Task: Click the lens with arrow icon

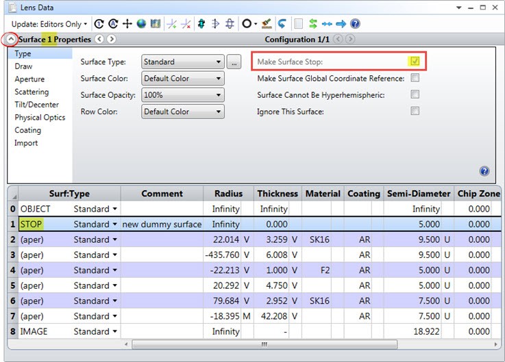Action: [x=215, y=24]
